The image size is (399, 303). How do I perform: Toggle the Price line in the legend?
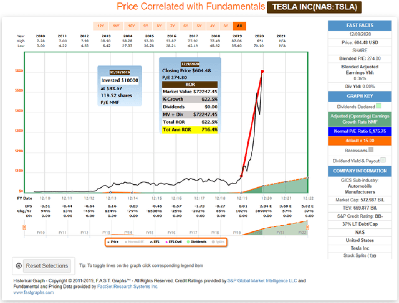pos(113,242)
